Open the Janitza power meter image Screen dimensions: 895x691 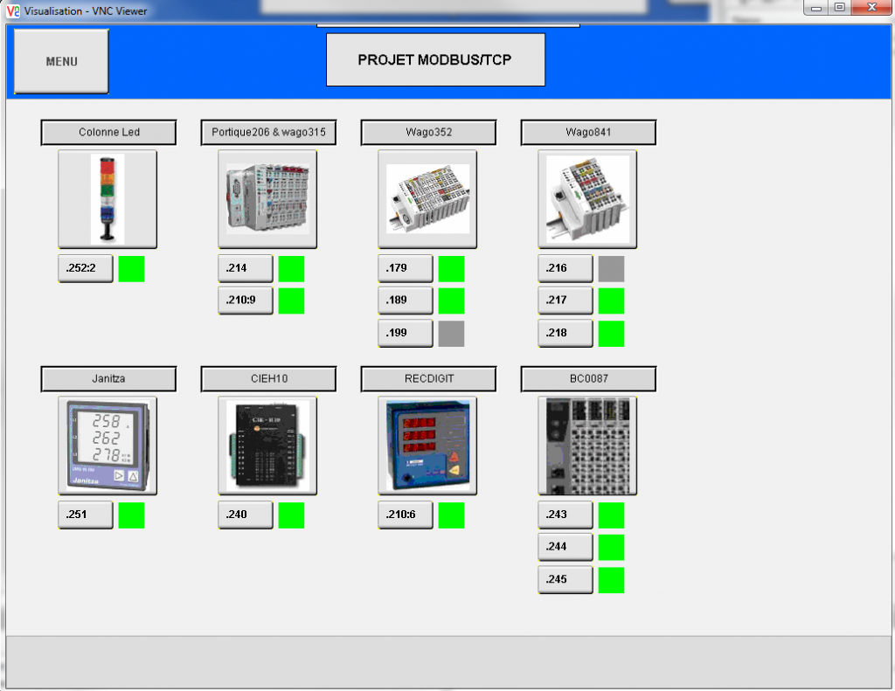pyautogui.click(x=108, y=446)
